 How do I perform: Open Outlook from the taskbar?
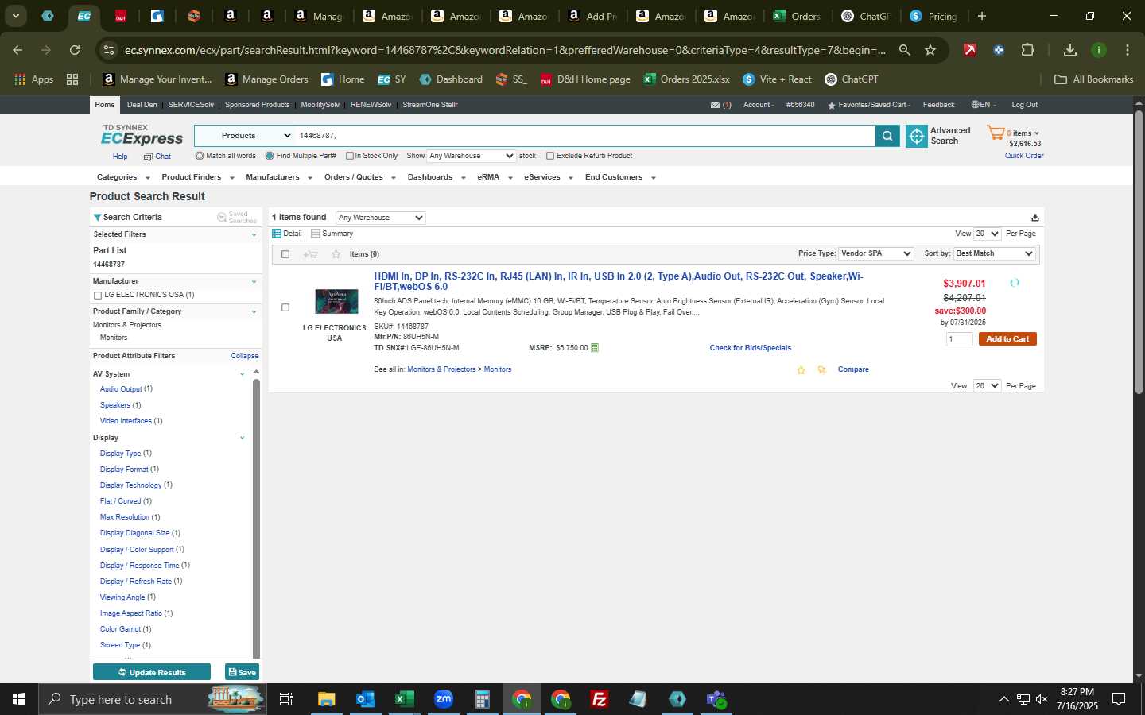coord(366,699)
